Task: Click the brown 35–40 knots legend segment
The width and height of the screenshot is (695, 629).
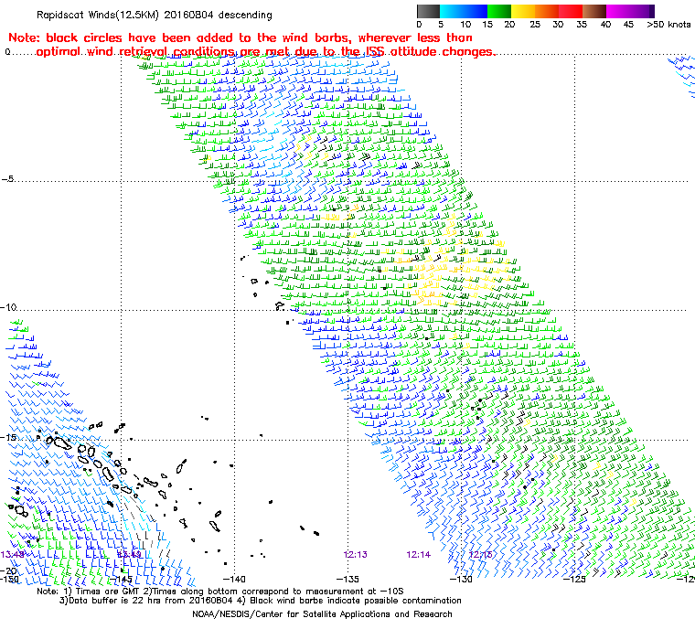Action: coord(594,11)
